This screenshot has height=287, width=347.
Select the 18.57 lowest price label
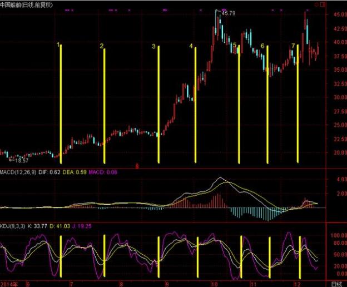click(22, 161)
